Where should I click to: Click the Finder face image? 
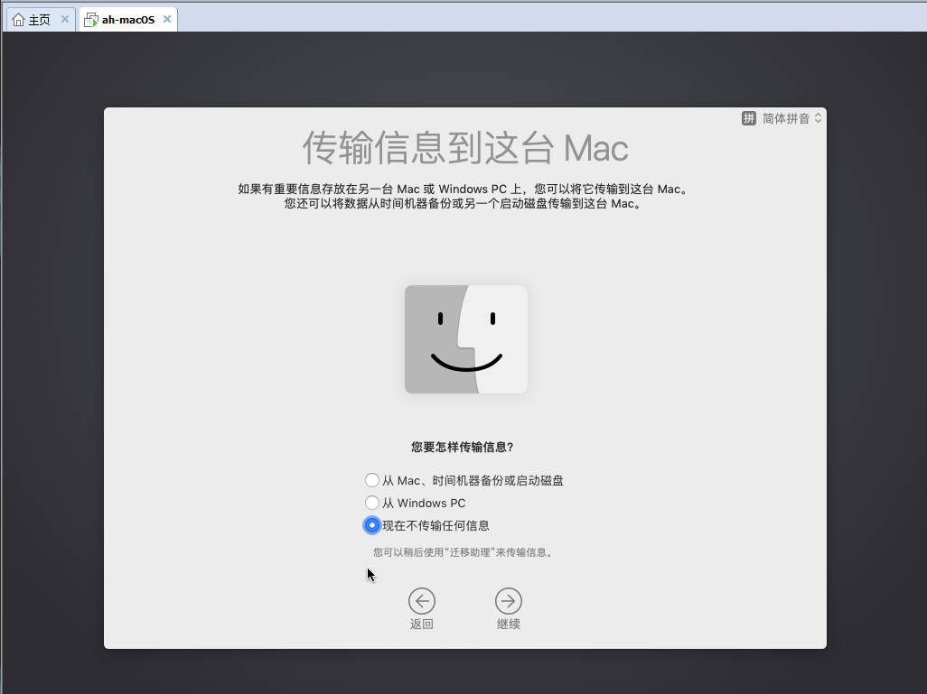[x=465, y=339]
